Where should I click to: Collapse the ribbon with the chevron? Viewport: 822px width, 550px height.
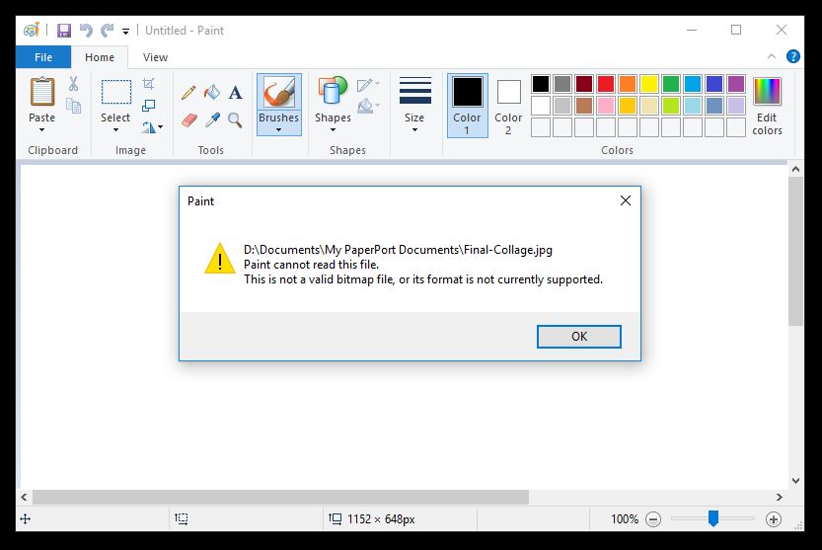(x=772, y=56)
